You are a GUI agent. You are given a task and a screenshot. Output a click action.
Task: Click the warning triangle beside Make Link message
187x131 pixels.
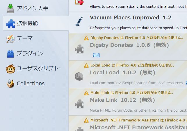[86, 93]
